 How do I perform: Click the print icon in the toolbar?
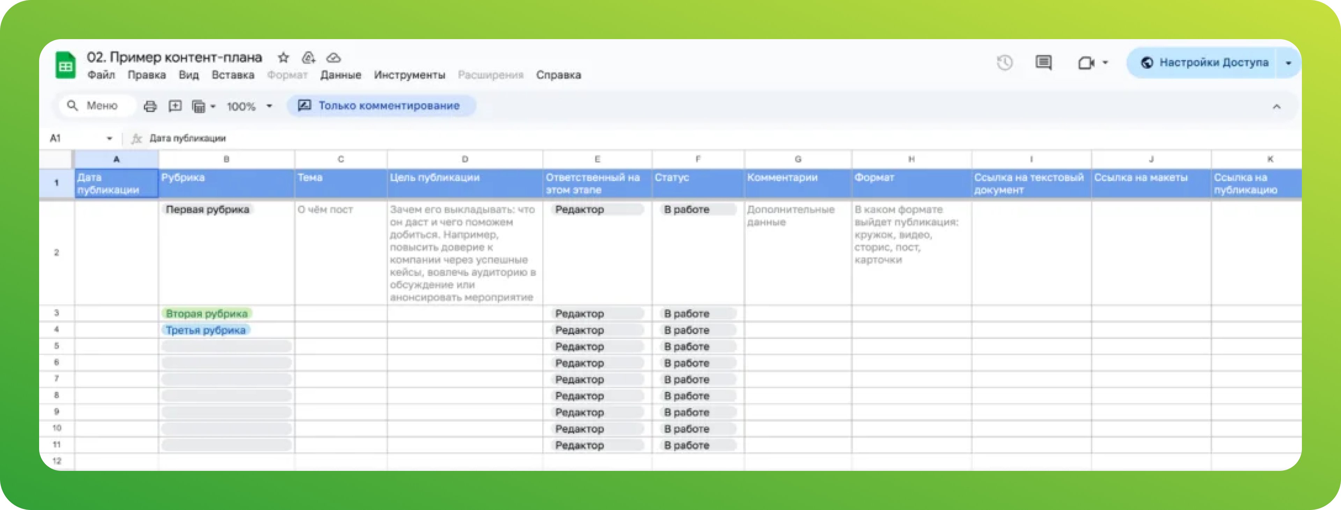pos(150,106)
